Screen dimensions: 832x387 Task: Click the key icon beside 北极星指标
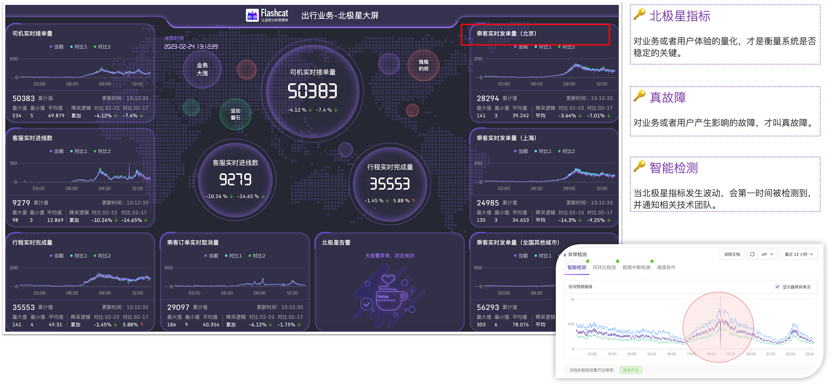coord(639,14)
